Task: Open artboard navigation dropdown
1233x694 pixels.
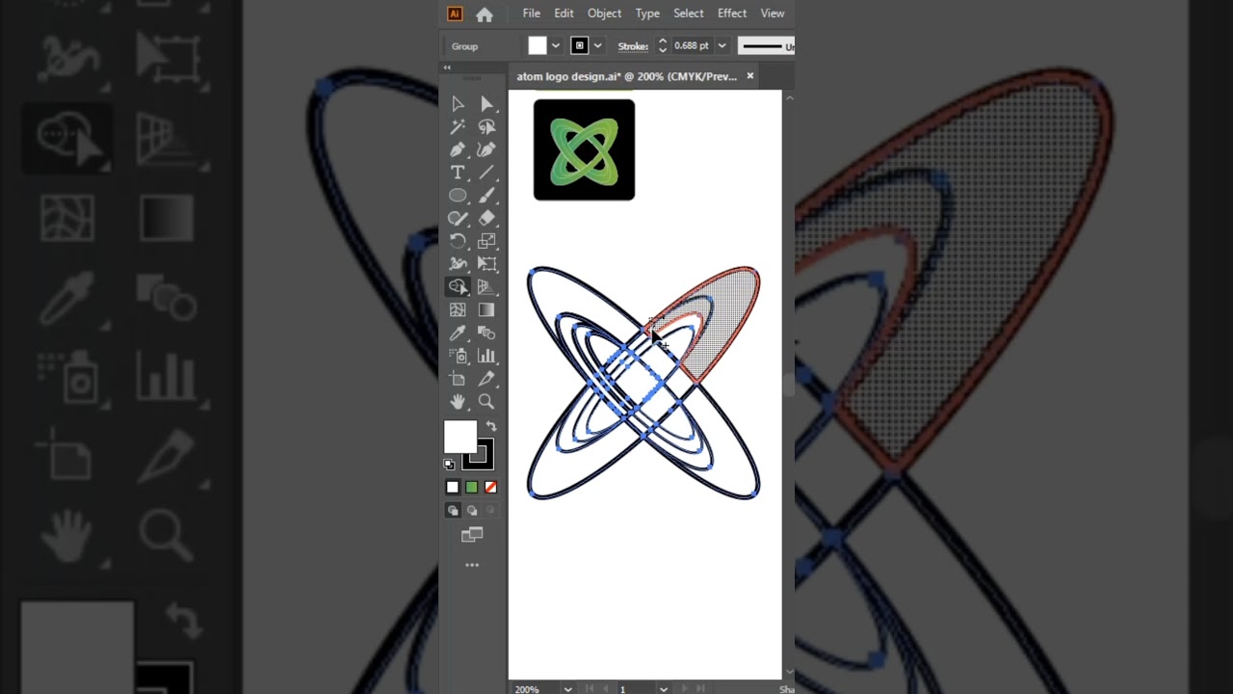Action: pyautogui.click(x=663, y=689)
